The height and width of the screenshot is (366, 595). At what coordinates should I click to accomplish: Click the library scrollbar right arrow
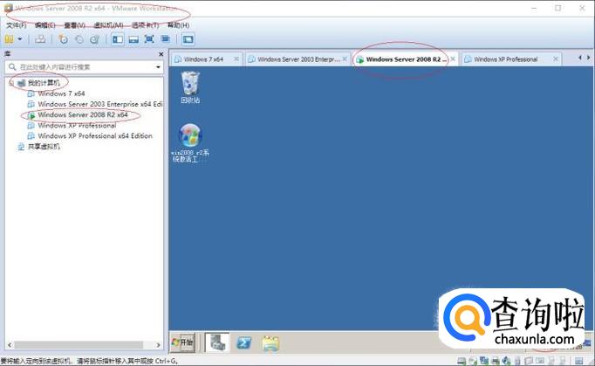click(158, 345)
